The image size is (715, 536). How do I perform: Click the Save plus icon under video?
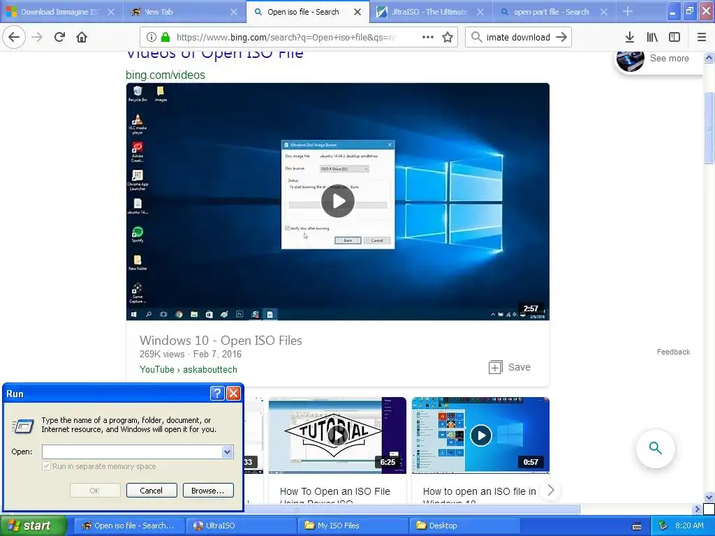point(495,367)
